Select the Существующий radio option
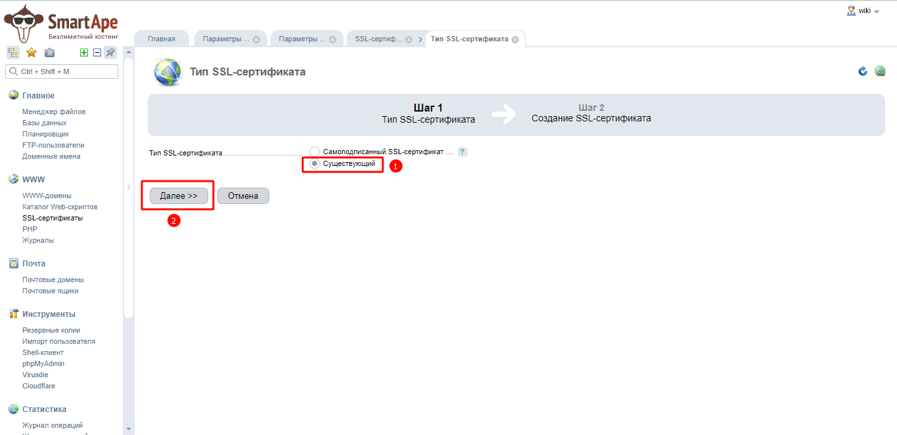This screenshot has height=435, width=897. click(315, 163)
